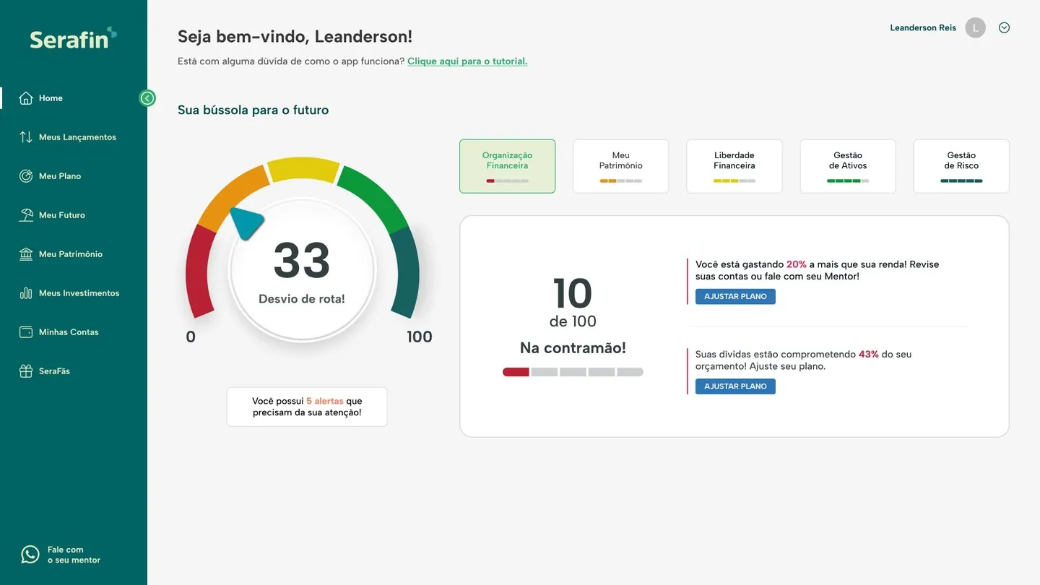This screenshot has height=585, width=1040.
Task: Click the SeraFãs gift icon
Action: coord(26,371)
